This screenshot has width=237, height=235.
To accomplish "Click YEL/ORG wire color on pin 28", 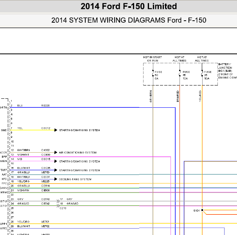I will [23, 222].
